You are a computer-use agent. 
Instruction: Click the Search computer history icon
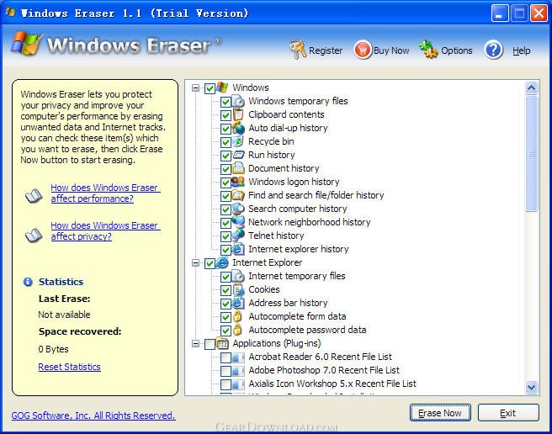click(x=238, y=209)
